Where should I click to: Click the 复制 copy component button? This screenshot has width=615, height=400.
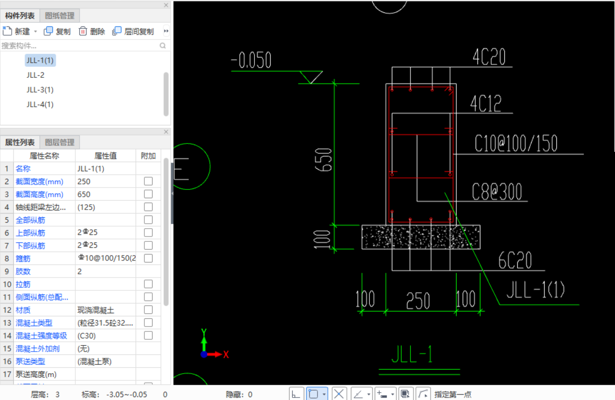tap(57, 31)
